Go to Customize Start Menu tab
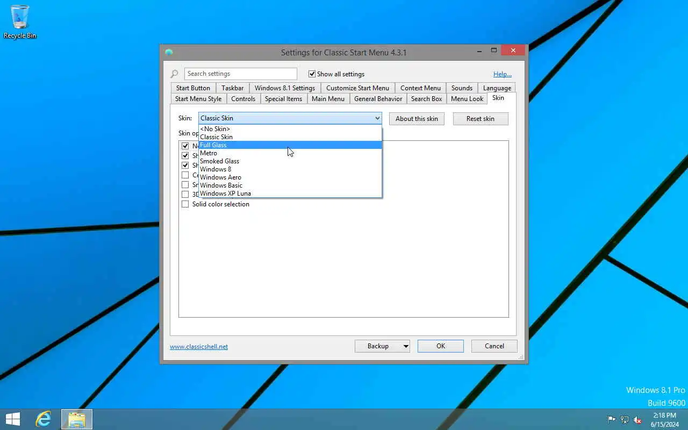The height and width of the screenshot is (430, 688). point(357,88)
